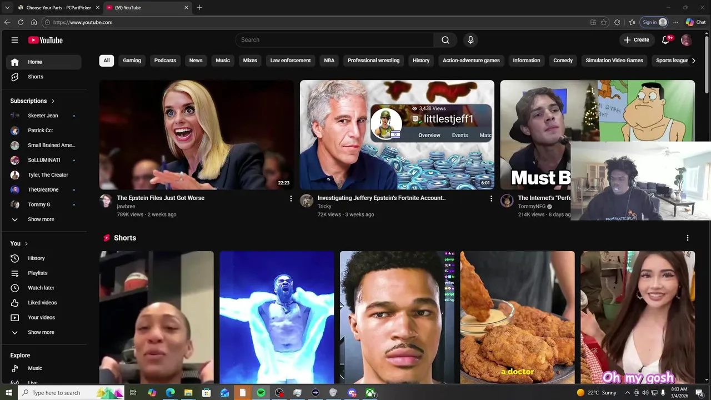Open browser settings and more ellipsis
The image size is (711, 400).
pos(675,22)
